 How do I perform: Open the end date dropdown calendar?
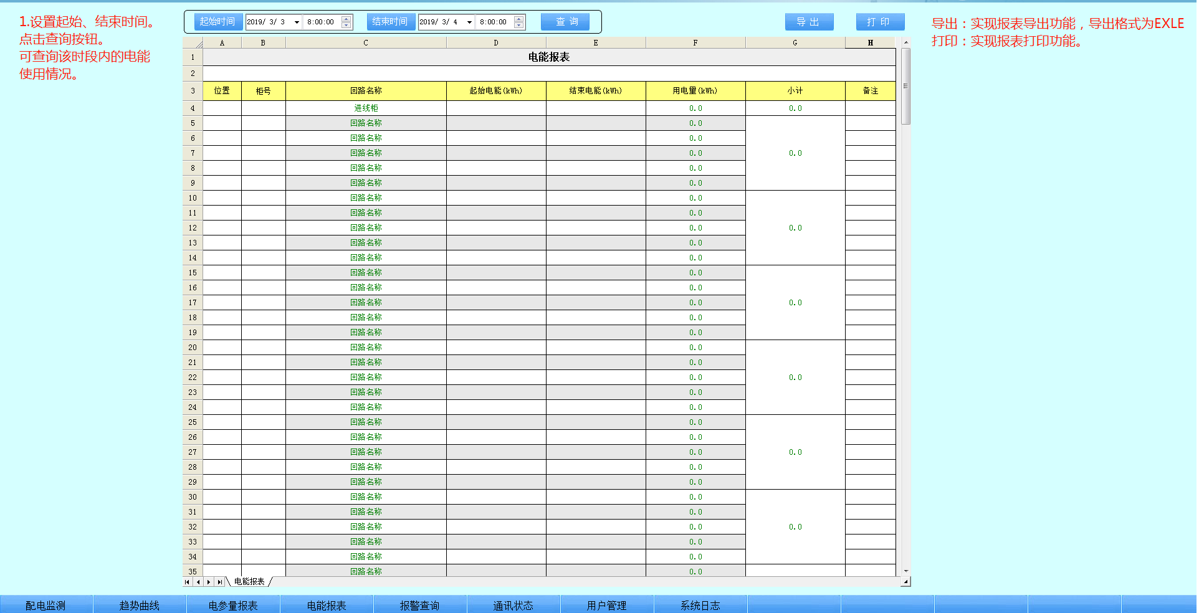coord(469,22)
